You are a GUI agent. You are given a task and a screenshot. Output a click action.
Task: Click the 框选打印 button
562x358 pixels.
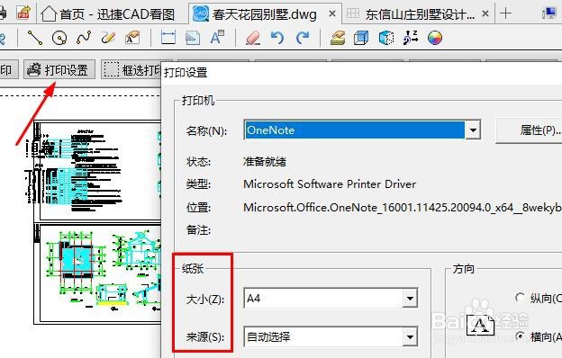pyautogui.click(x=131, y=69)
